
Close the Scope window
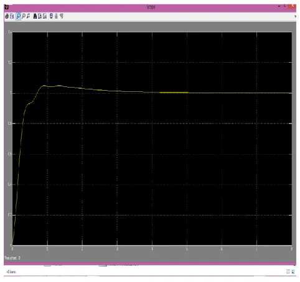pyautogui.click(x=292, y=6)
